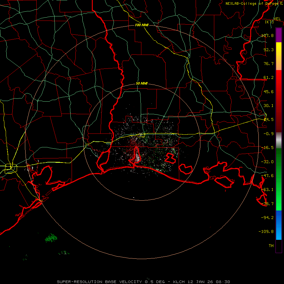Click the 100 NMI range ring label
Image resolution: width=284 pixels, height=284 pixels.
[142, 25]
